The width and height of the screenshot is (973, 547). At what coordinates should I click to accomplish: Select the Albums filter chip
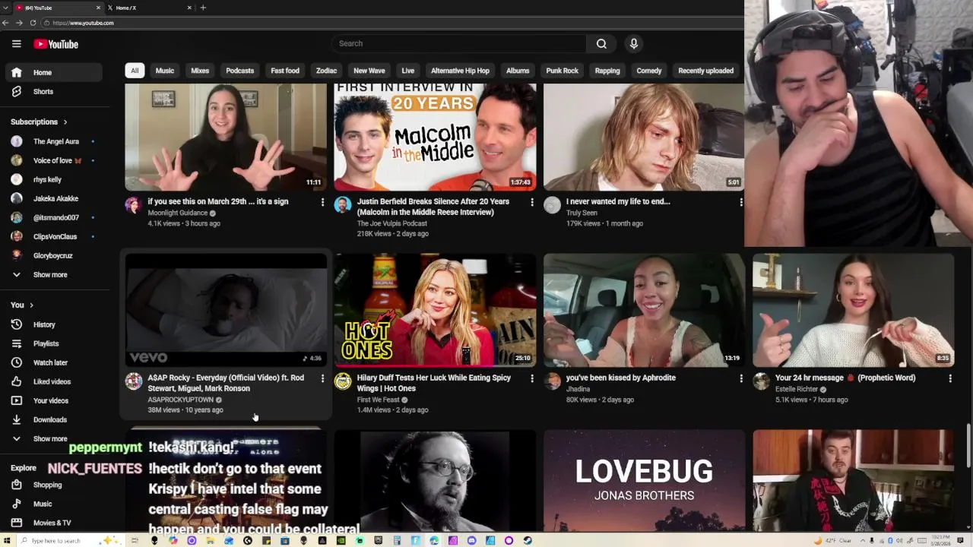pyautogui.click(x=518, y=71)
